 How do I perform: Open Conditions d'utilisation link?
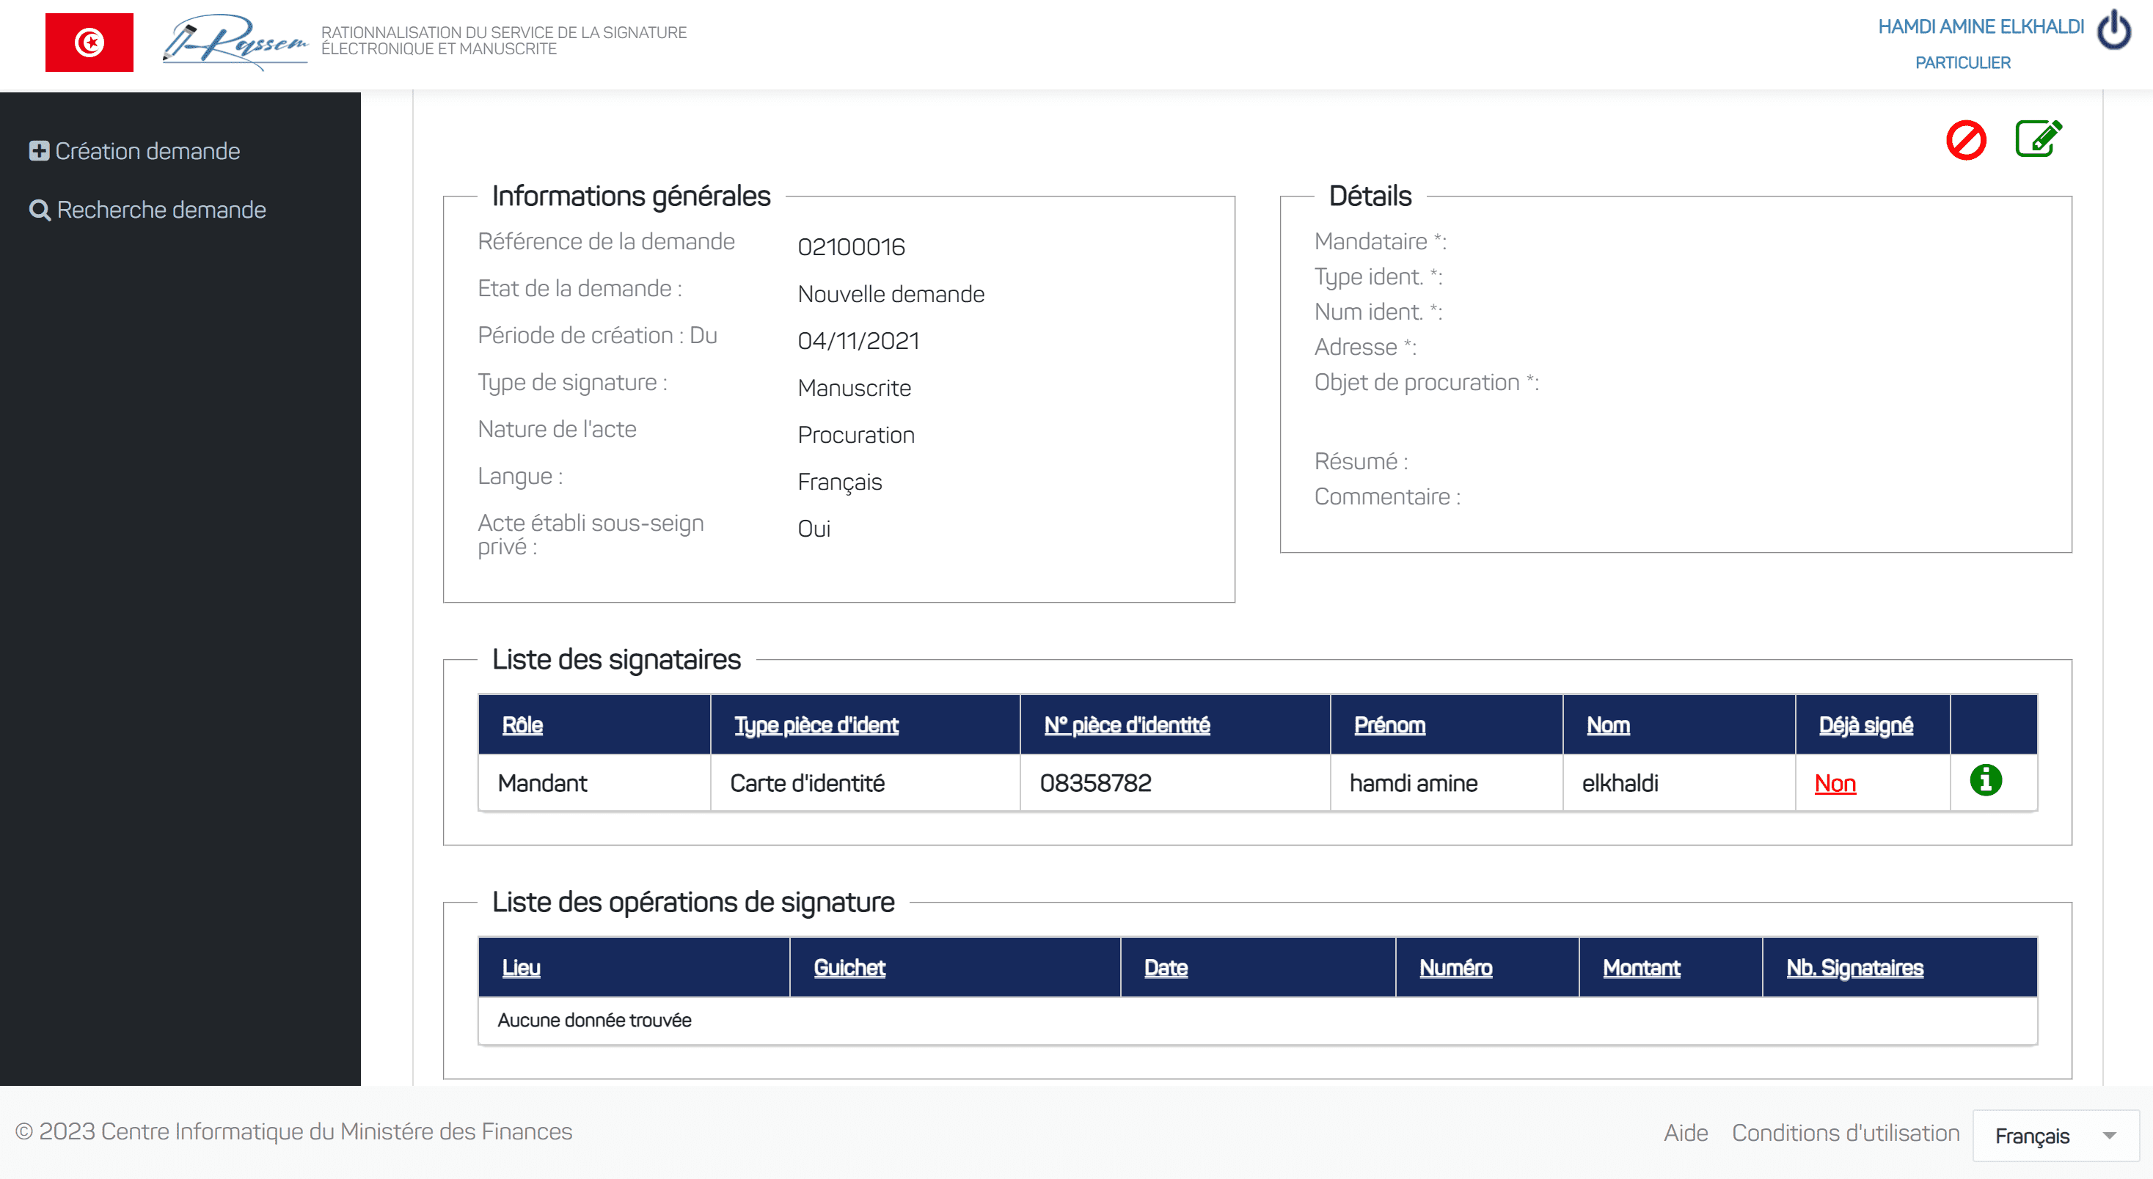1846,1132
